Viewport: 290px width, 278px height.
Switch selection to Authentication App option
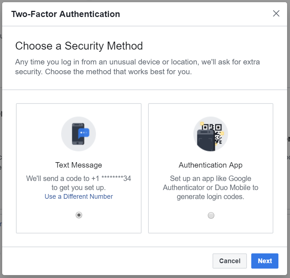tap(210, 215)
